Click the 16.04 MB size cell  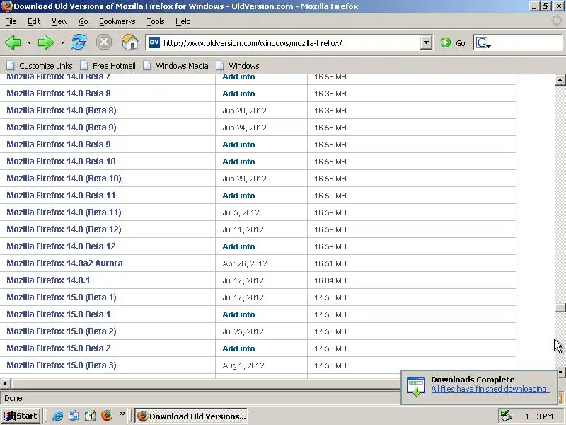pyautogui.click(x=330, y=280)
